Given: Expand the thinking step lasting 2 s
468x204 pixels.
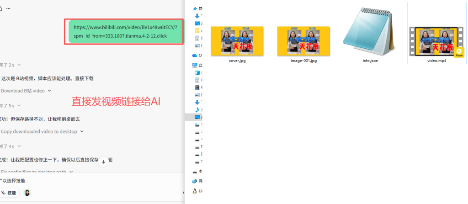Looking at the screenshot, I should coord(11,65).
